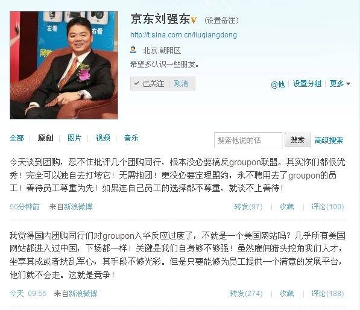Switch to the 图片 tab
Viewport: 360px width, 310px height.
click(74, 138)
